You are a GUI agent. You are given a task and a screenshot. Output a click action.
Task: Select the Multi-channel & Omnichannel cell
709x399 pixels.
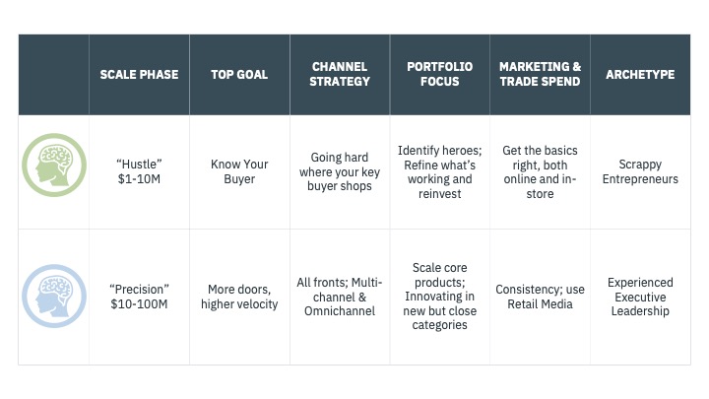(x=340, y=297)
